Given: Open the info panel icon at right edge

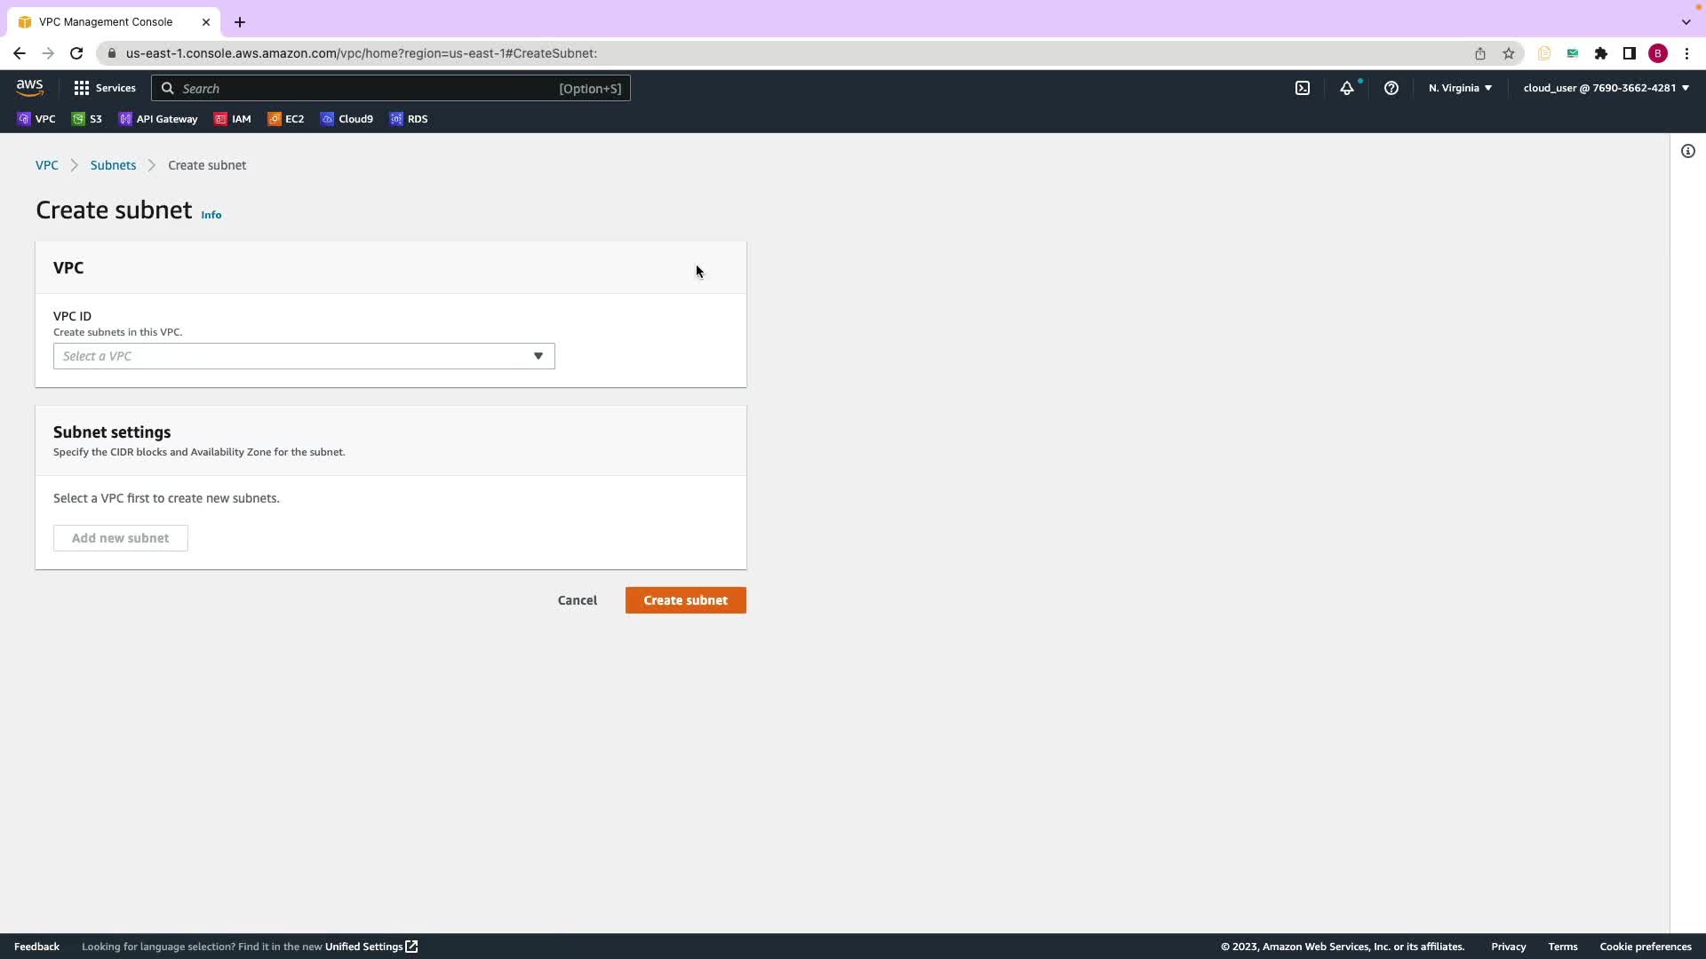Looking at the screenshot, I should pyautogui.click(x=1687, y=151).
